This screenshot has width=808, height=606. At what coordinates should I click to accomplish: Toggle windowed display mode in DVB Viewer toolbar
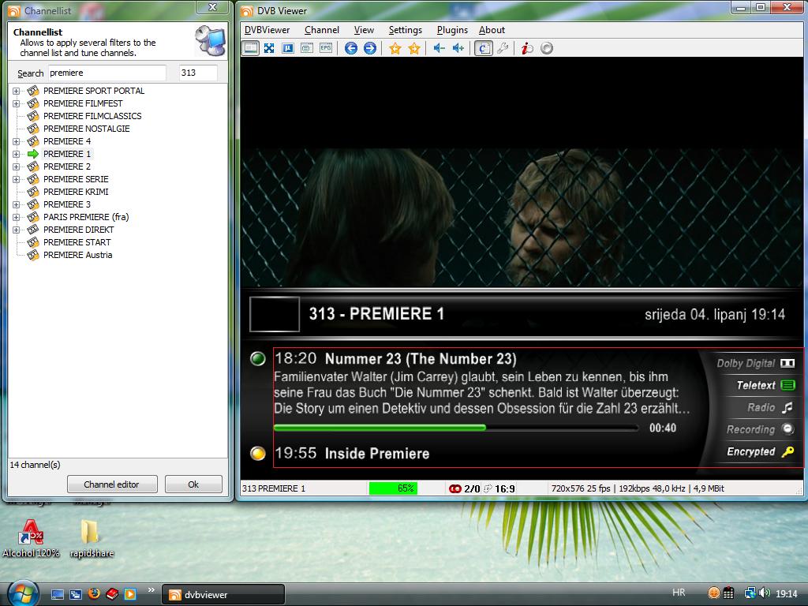click(x=251, y=48)
